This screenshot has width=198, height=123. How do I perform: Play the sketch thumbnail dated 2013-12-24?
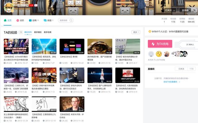pyautogui.click(x=16, y=104)
